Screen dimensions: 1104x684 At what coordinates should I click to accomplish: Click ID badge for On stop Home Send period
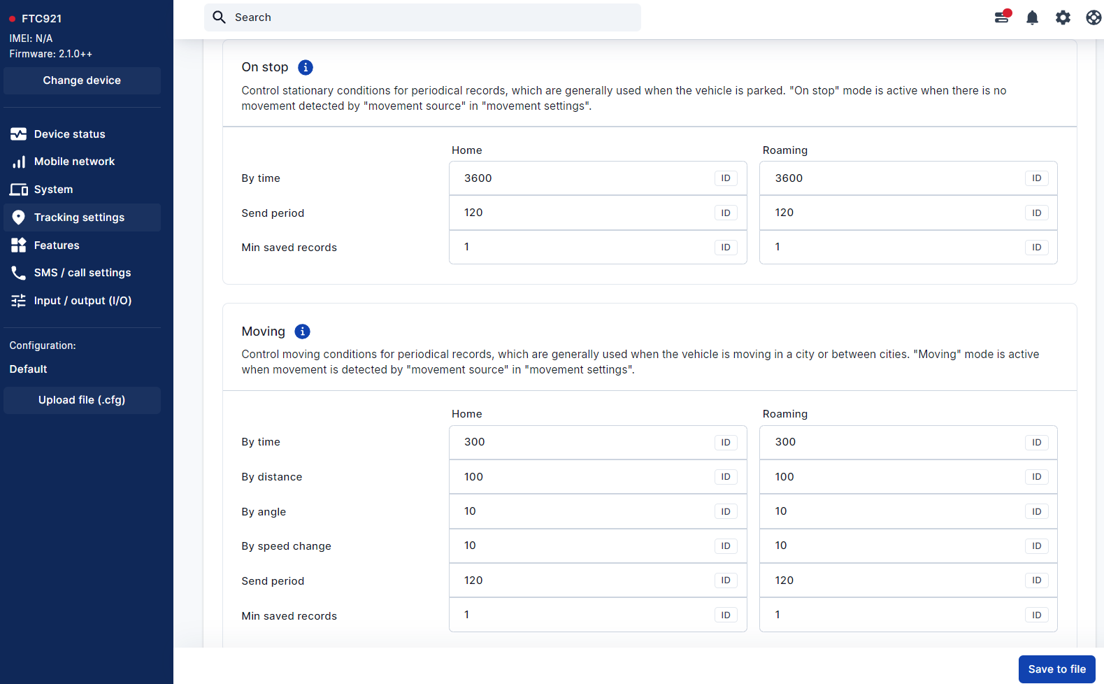pyautogui.click(x=725, y=213)
